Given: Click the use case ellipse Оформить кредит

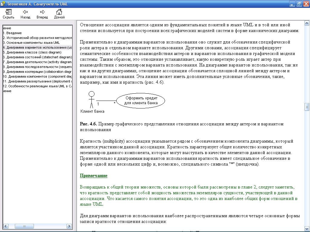Looking at the screenshot, I should (x=140, y=101).
